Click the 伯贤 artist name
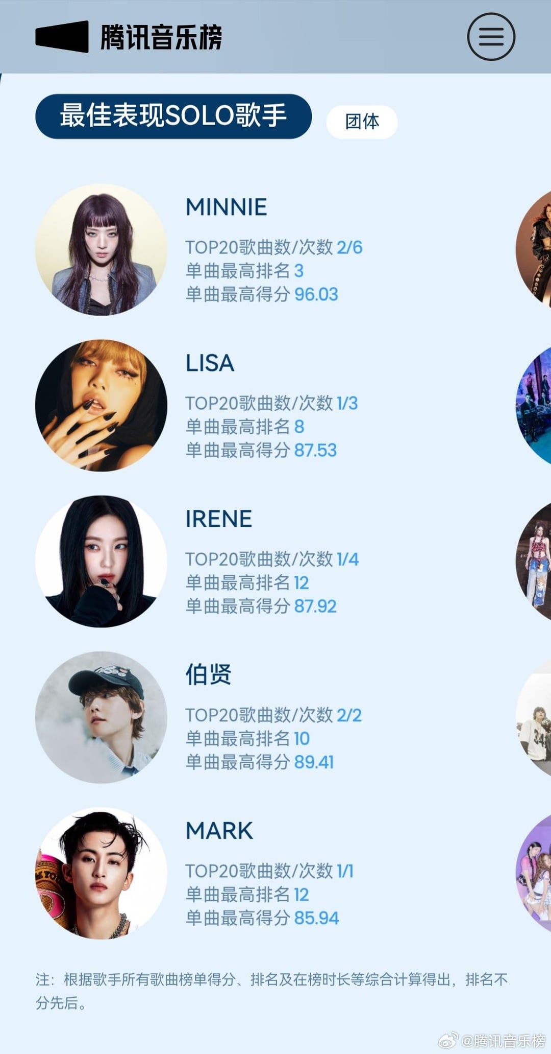 point(208,674)
